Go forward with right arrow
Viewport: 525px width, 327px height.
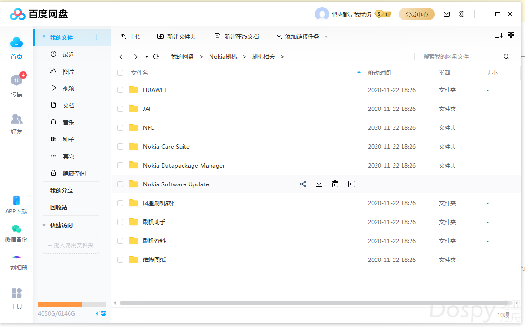coord(135,57)
